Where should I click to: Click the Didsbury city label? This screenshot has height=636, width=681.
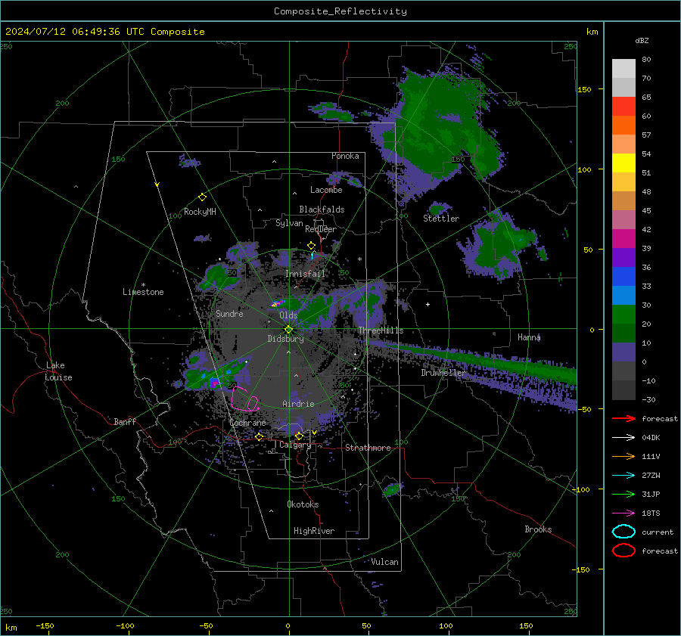point(286,339)
